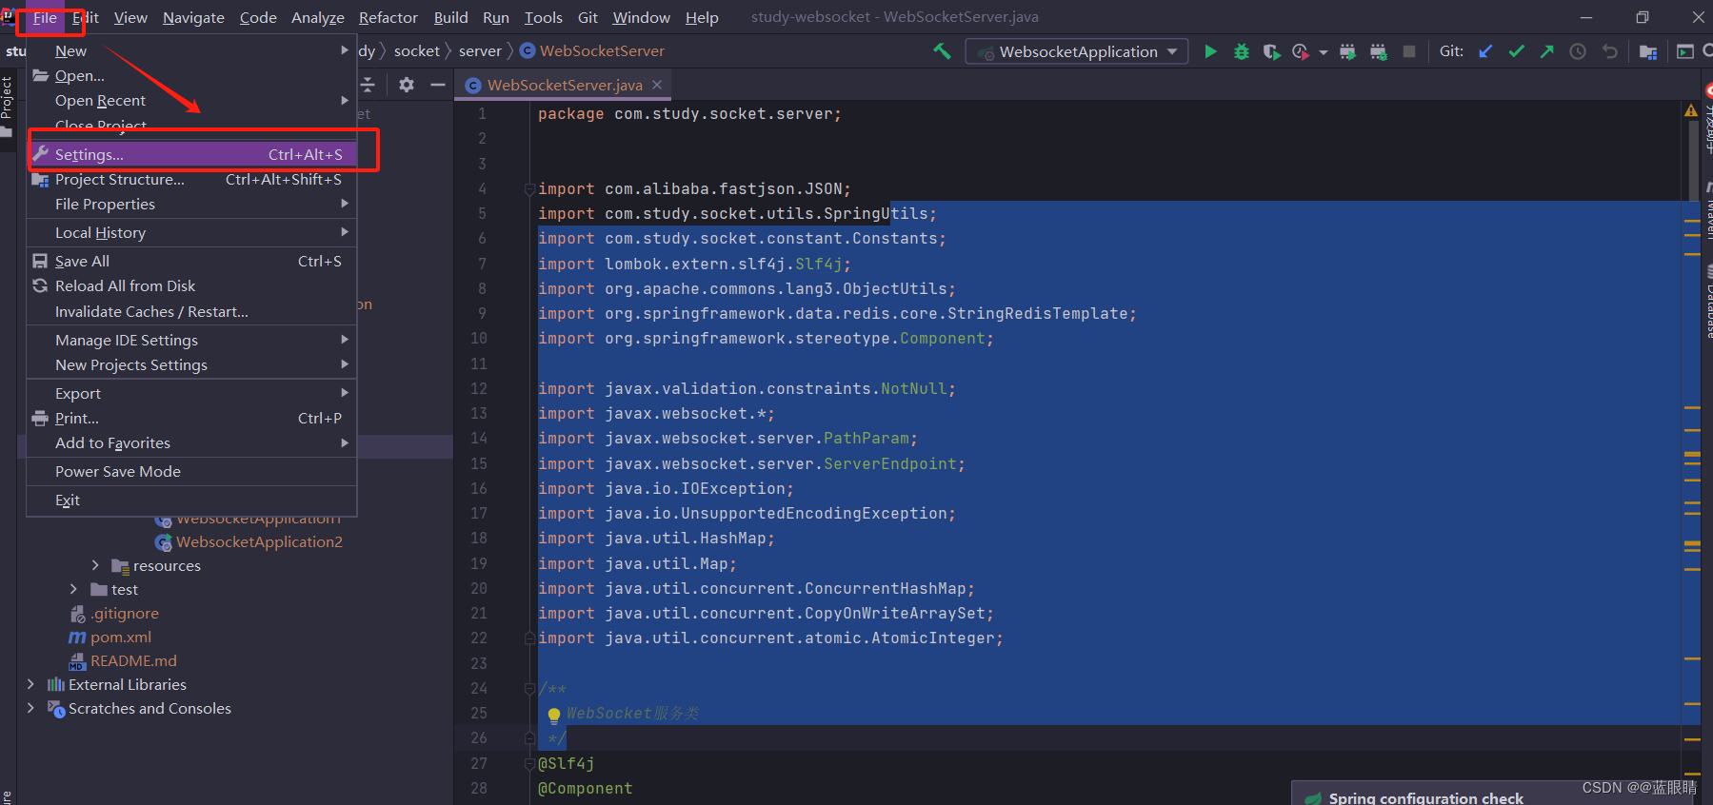Run WebsocketApplication with green play button
This screenshot has height=805, width=1713.
(x=1210, y=51)
